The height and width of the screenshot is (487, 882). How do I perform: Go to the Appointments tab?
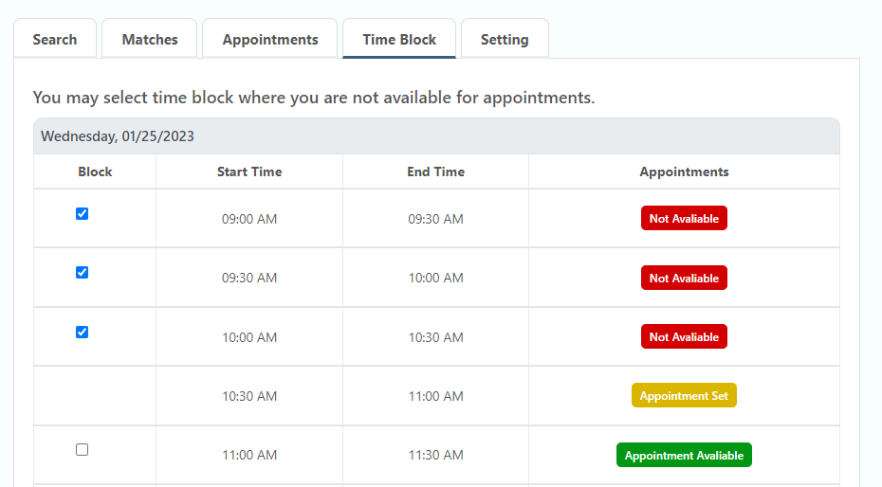[x=270, y=40]
